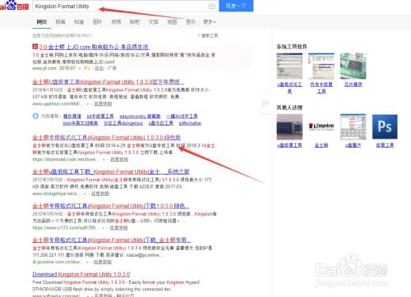Open 金士顿专用格式化工具 1.0.3.0 绿色版 result
The image size is (411, 297).
pyautogui.click(x=107, y=137)
